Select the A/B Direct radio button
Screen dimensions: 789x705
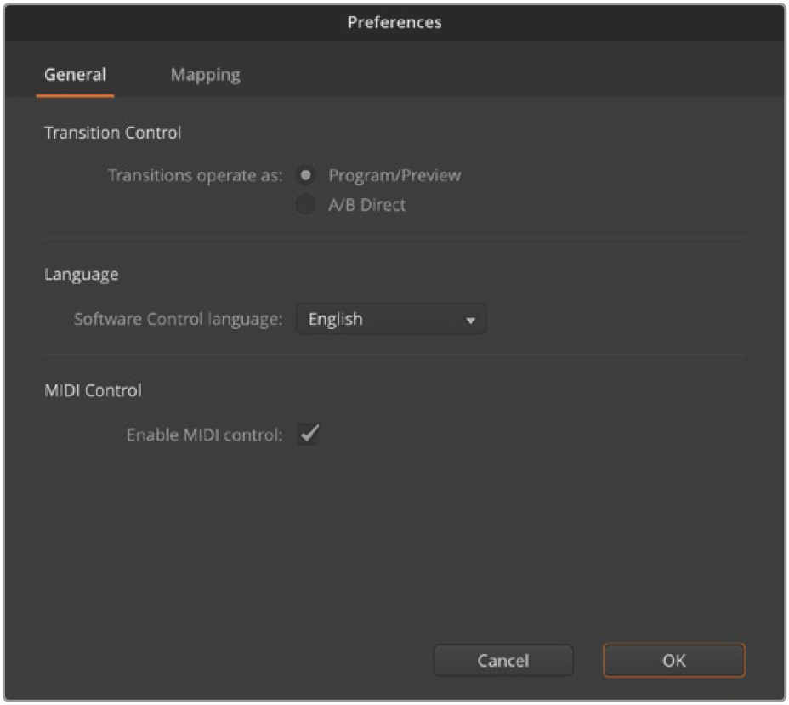(305, 205)
